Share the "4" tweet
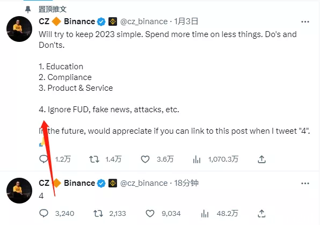Image resolution: width=320 pixels, height=225 pixels. pos(261,214)
